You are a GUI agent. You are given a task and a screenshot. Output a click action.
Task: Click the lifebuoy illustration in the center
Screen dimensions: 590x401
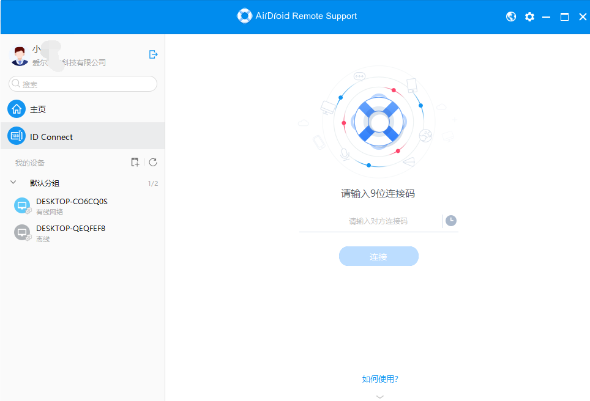[x=378, y=122]
